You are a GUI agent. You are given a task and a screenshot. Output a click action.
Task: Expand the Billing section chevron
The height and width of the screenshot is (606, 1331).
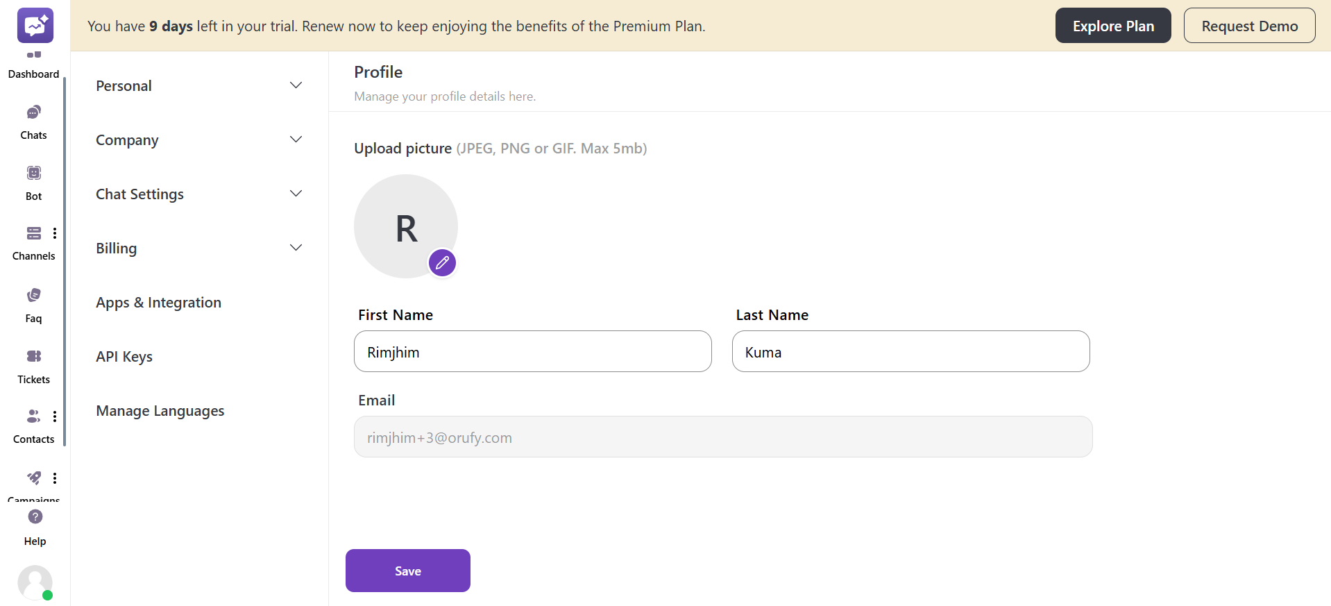[296, 248]
